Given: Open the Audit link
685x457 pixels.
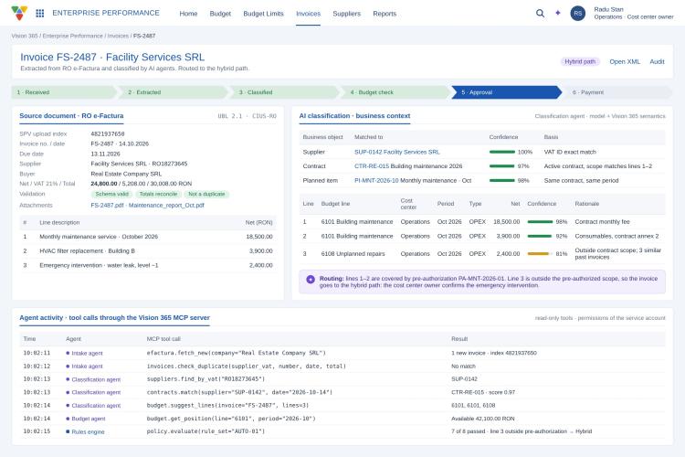Looking at the screenshot, I should 657,61.
